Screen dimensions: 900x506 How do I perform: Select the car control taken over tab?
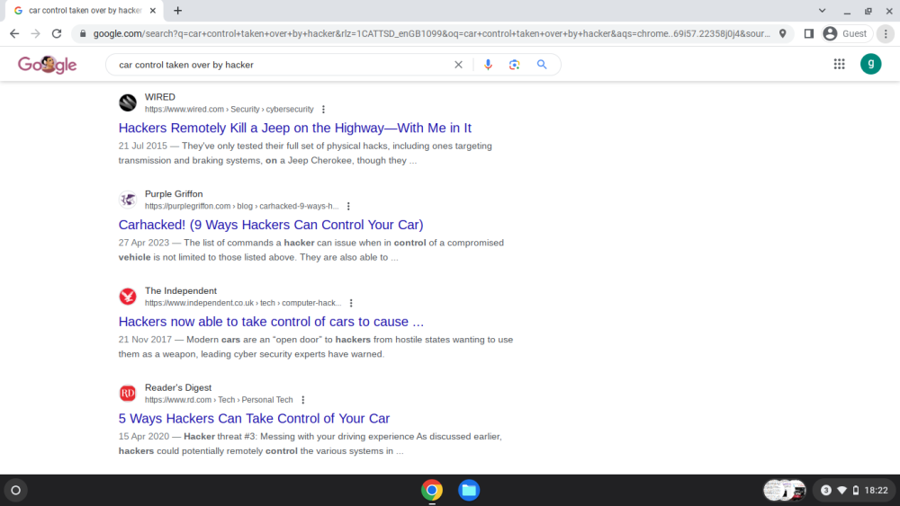85,10
